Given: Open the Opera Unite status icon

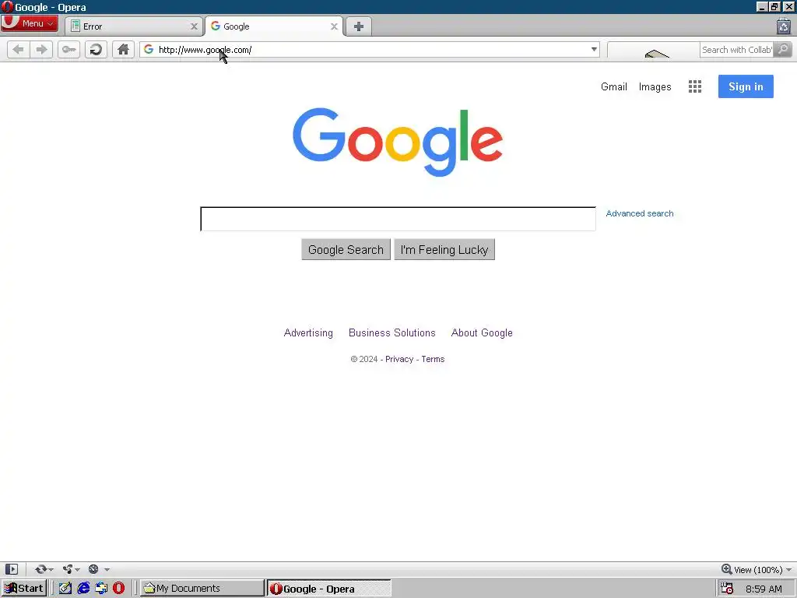Looking at the screenshot, I should (x=68, y=569).
